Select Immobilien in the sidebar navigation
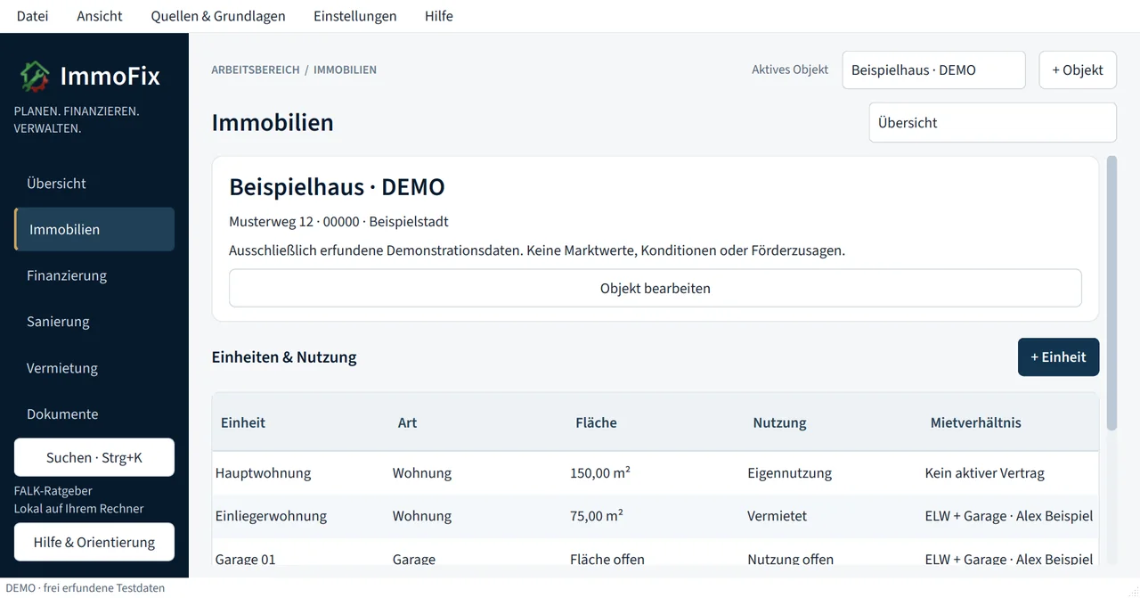1140x598 pixels. pyautogui.click(x=94, y=230)
